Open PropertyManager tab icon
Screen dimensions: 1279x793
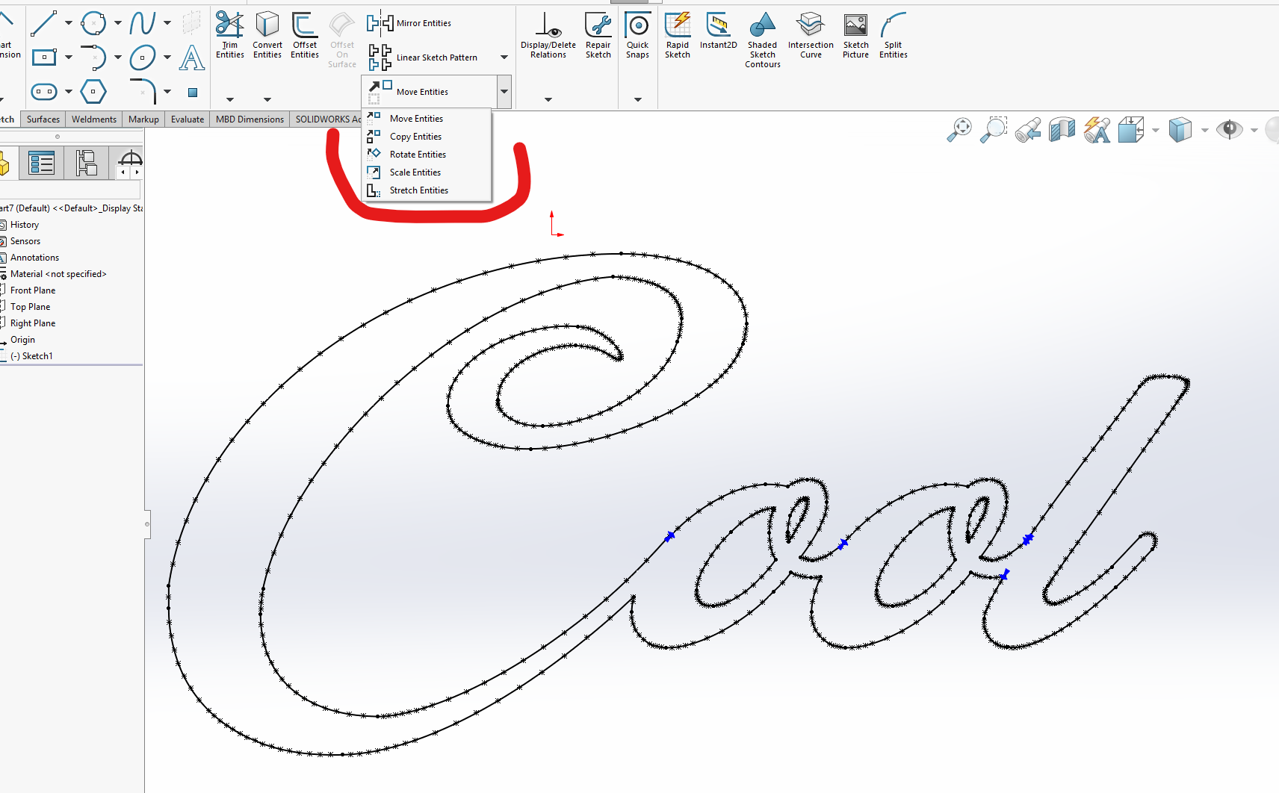[x=41, y=163]
